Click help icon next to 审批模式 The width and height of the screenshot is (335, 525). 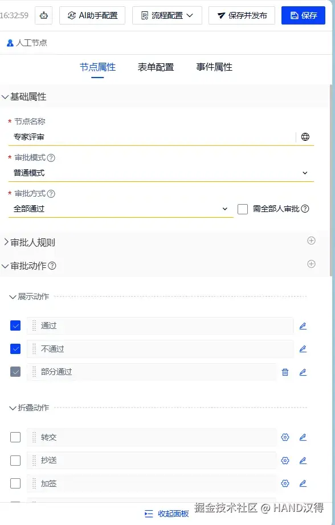(x=51, y=158)
